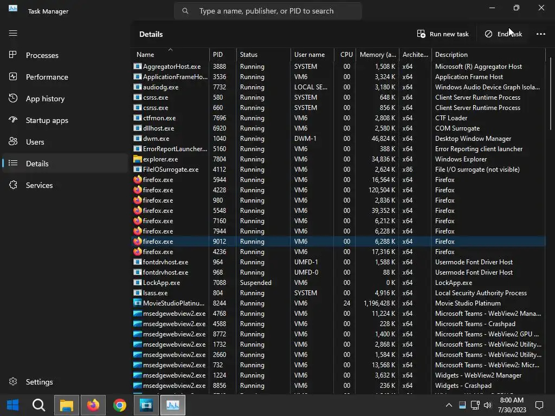Viewport: 555px width, 416px height.
Task: Click the Users people icon
Action: coord(13,141)
